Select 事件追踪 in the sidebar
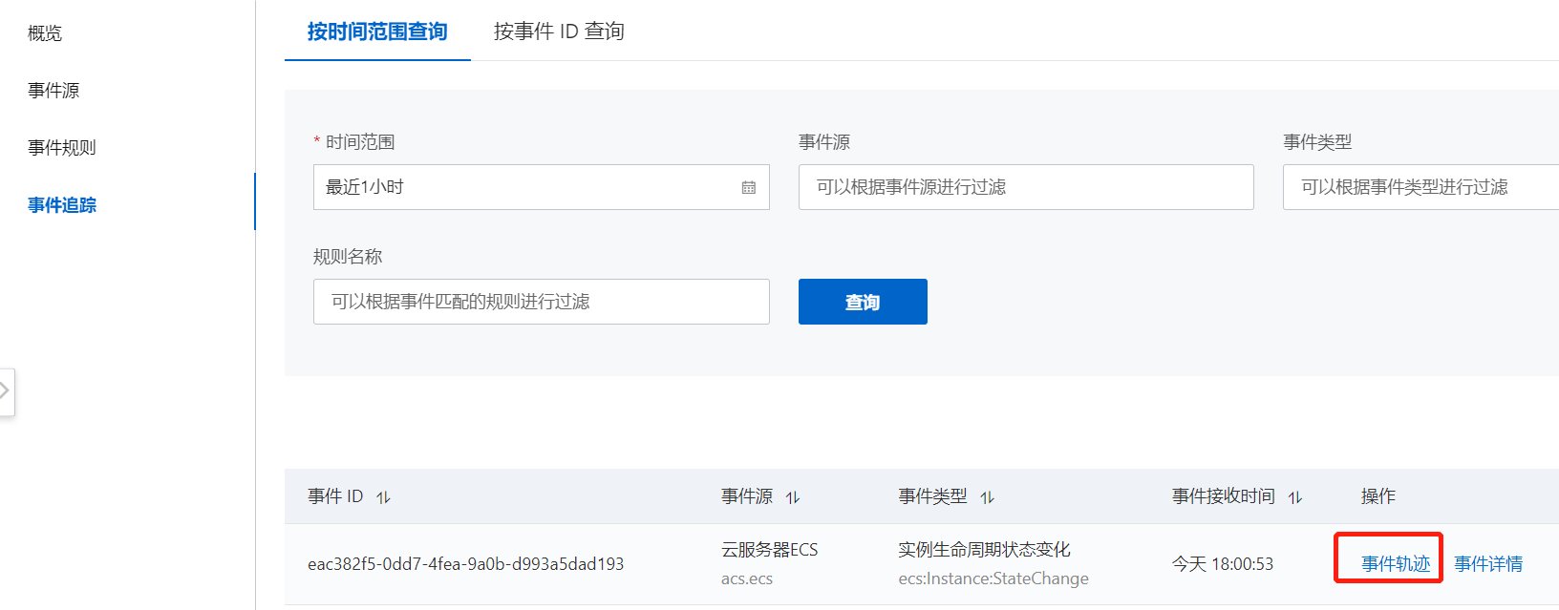The image size is (1559, 610). pyautogui.click(x=62, y=205)
